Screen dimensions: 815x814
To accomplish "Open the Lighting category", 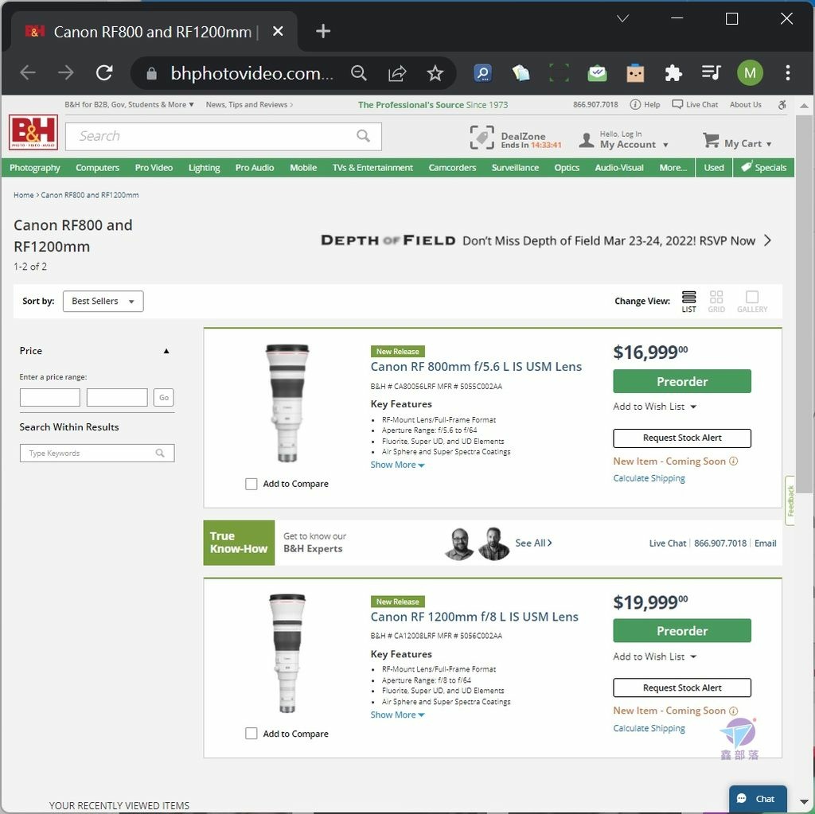I will pos(204,168).
